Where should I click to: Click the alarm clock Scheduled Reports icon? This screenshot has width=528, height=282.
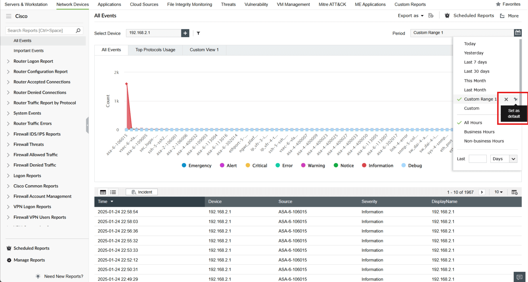tap(447, 16)
